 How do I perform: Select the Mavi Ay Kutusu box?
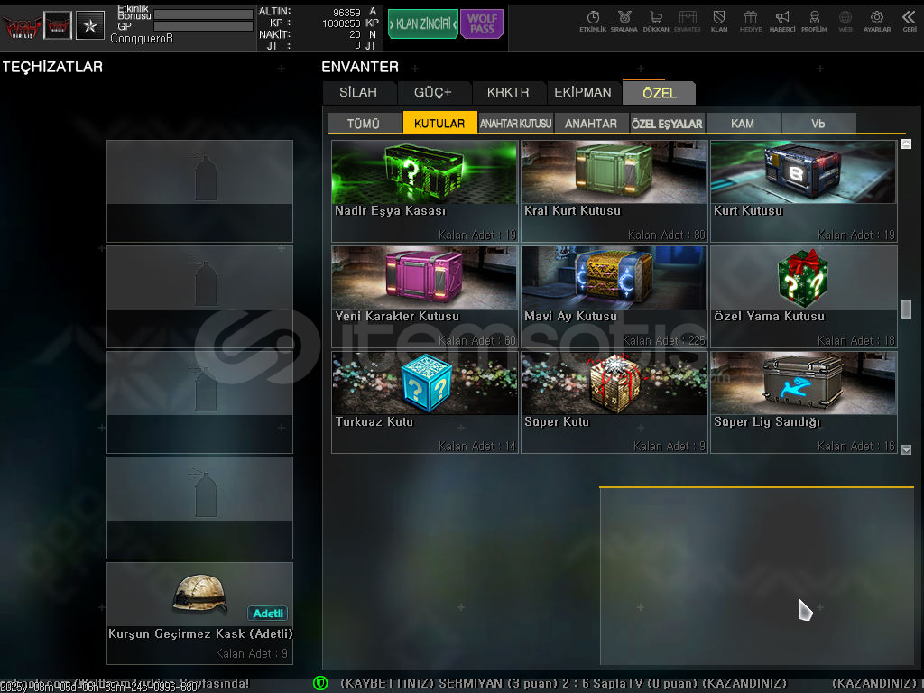point(614,296)
